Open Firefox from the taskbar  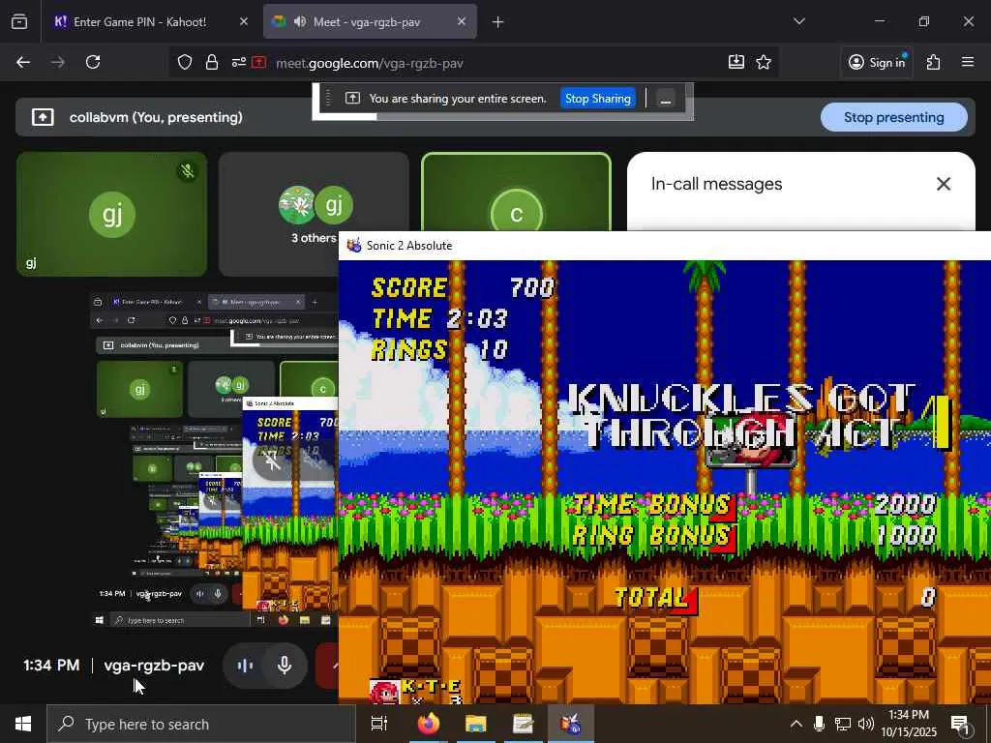(x=429, y=724)
